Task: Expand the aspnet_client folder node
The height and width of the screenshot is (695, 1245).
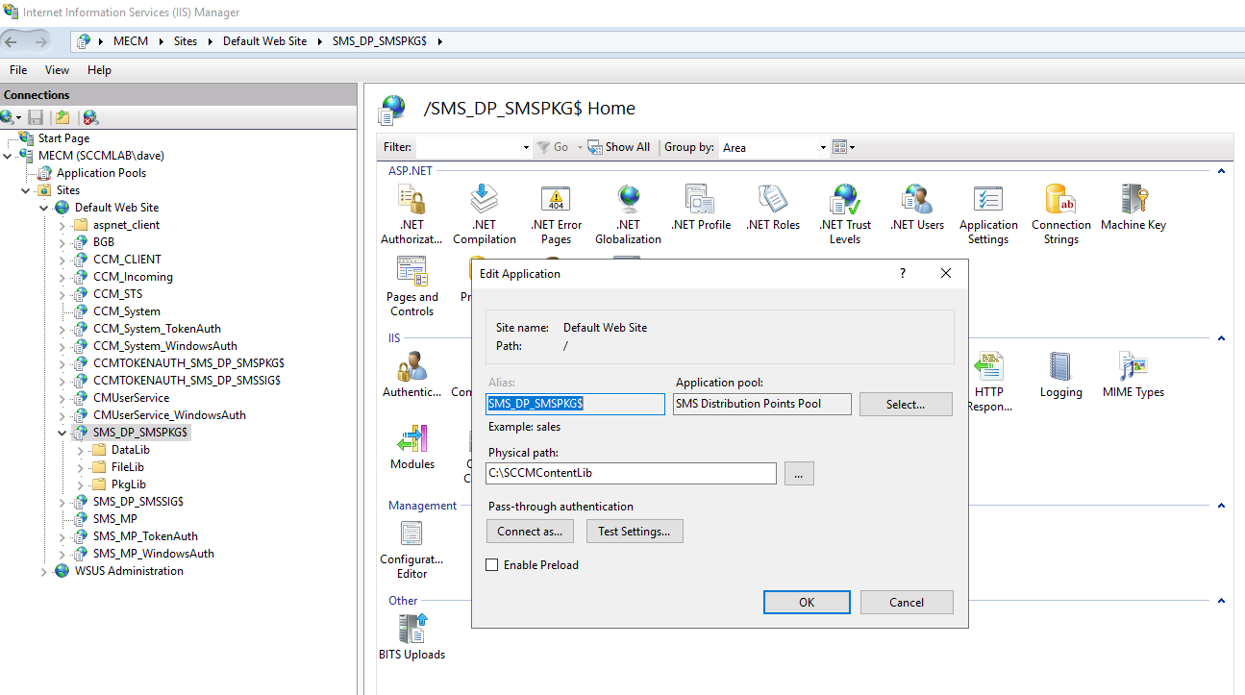Action: (x=62, y=225)
